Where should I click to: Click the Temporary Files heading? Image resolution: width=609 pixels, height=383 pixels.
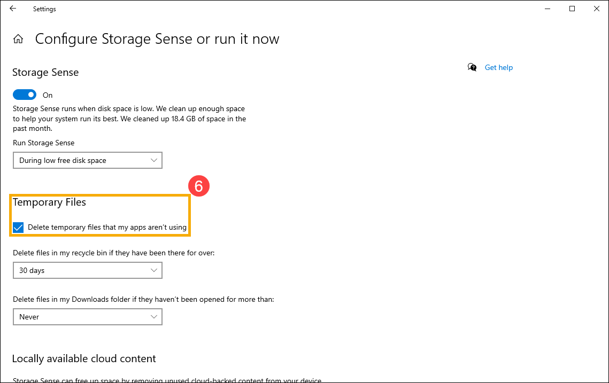click(49, 202)
